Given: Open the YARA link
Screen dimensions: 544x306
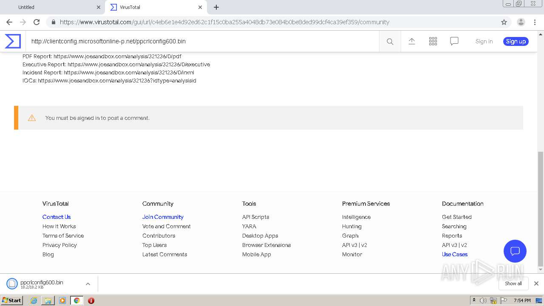Looking at the screenshot, I should (249, 226).
